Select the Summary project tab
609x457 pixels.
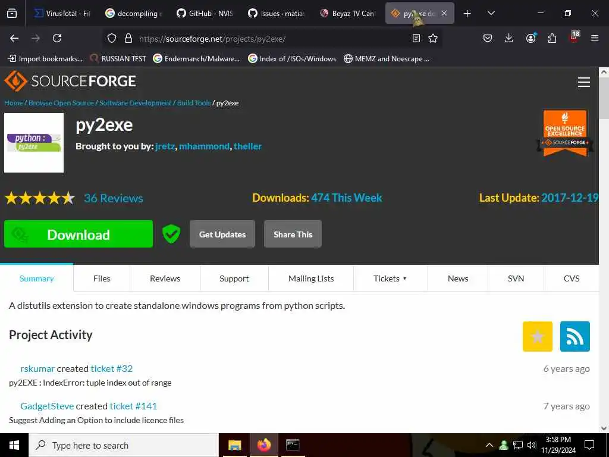coord(36,278)
